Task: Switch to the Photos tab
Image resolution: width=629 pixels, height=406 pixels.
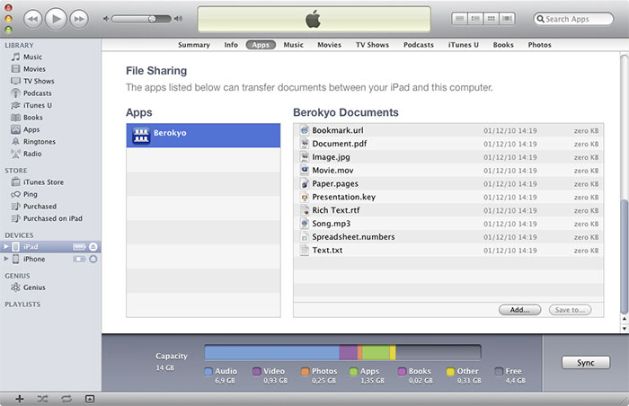Action: [x=539, y=45]
